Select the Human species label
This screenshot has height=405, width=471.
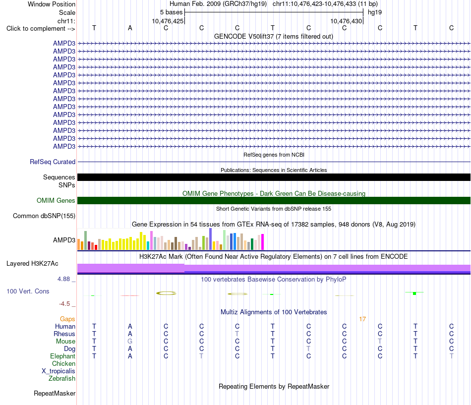coord(65,326)
